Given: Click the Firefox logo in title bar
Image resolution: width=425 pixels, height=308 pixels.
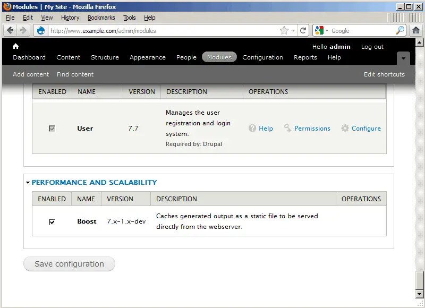Looking at the screenshot, I should click(x=7, y=6).
